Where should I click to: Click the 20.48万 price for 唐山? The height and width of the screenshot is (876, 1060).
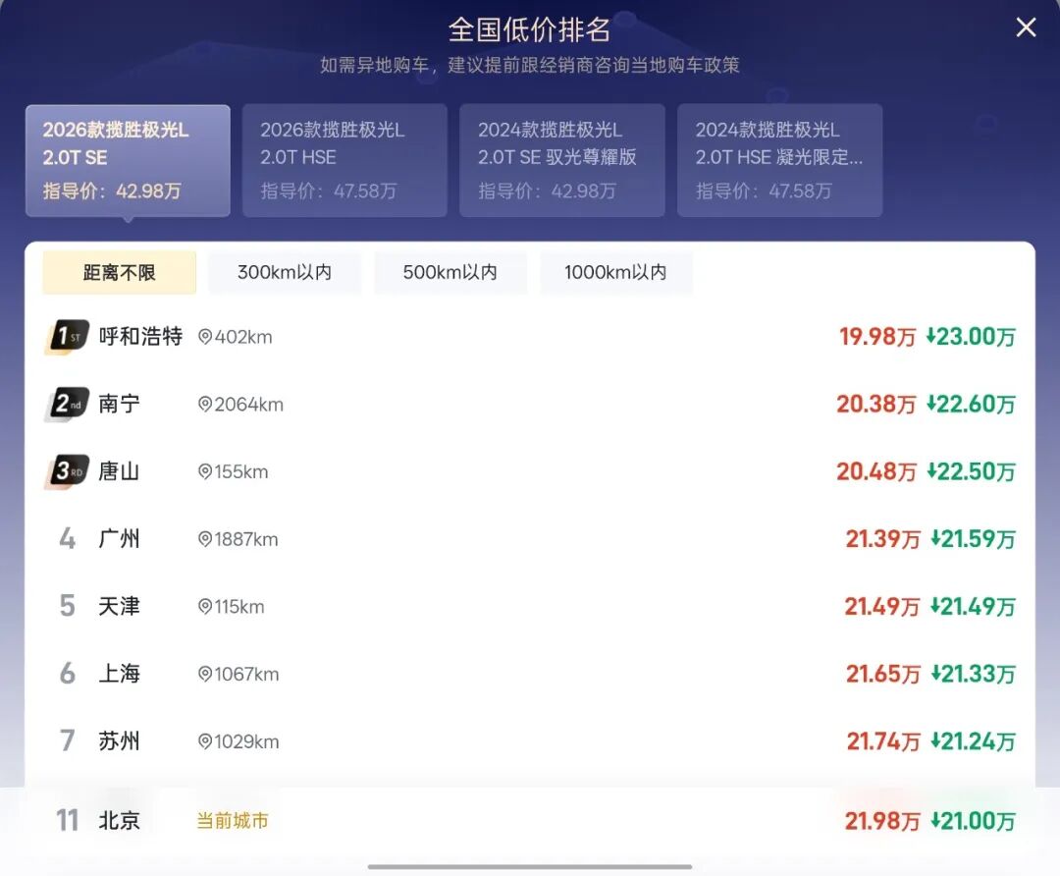click(x=876, y=471)
